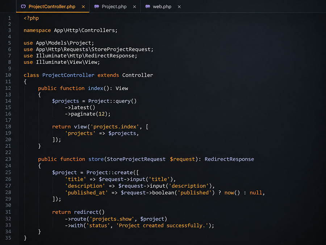Click the View return type on line 12
The width and height of the screenshot is (326, 245).
tap(122, 88)
